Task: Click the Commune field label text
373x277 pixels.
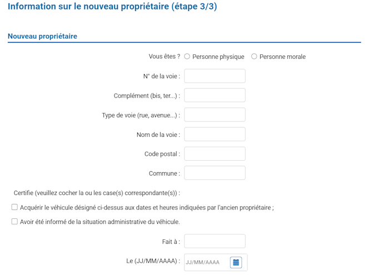Action: point(165,173)
